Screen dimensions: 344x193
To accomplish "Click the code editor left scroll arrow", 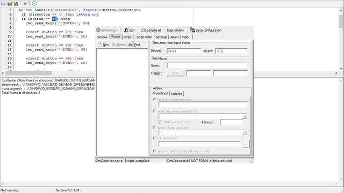I will pos(3,73).
